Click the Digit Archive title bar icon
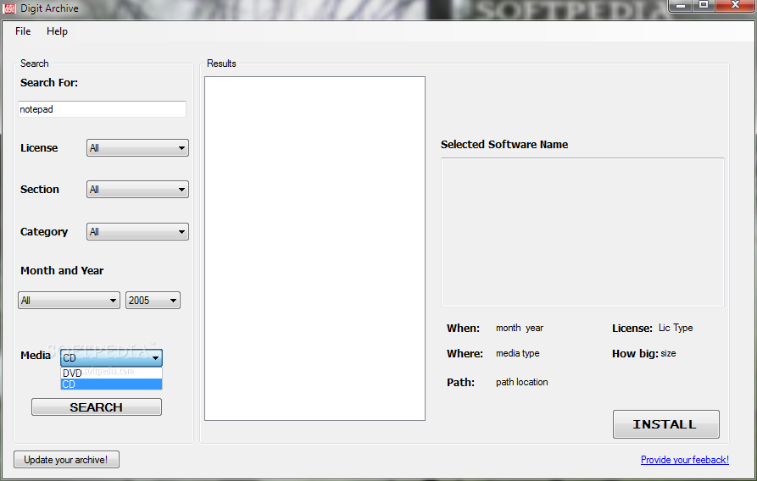The image size is (757, 481). tap(9, 8)
